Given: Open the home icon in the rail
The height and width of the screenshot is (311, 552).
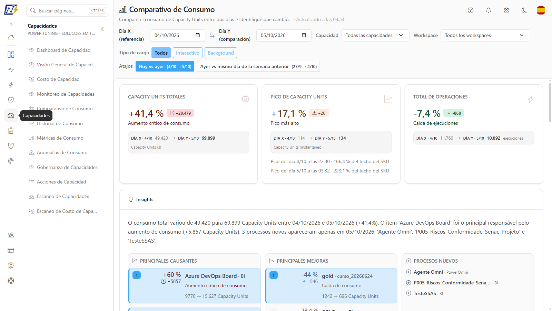Looking at the screenshot, I should (11, 37).
